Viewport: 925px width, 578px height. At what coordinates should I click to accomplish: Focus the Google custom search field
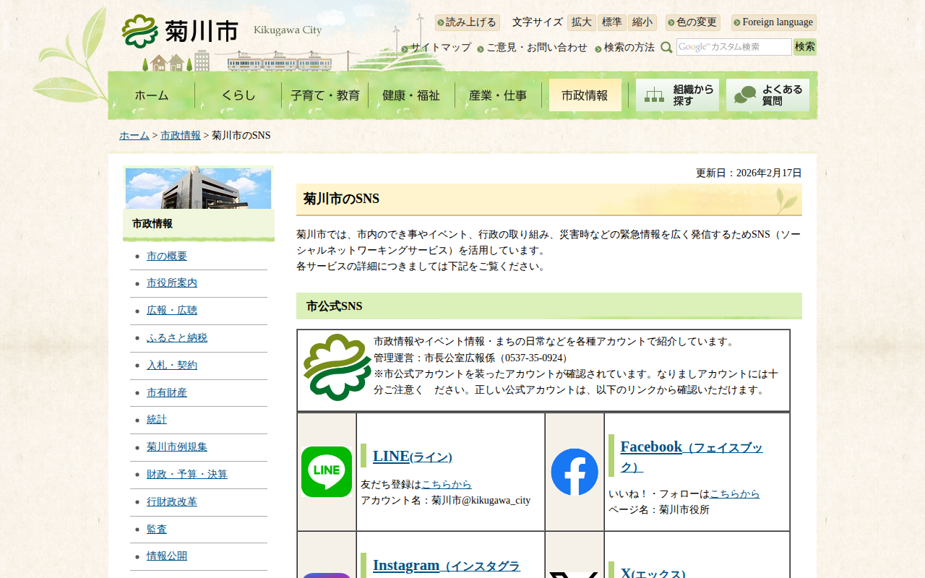pyautogui.click(x=734, y=47)
